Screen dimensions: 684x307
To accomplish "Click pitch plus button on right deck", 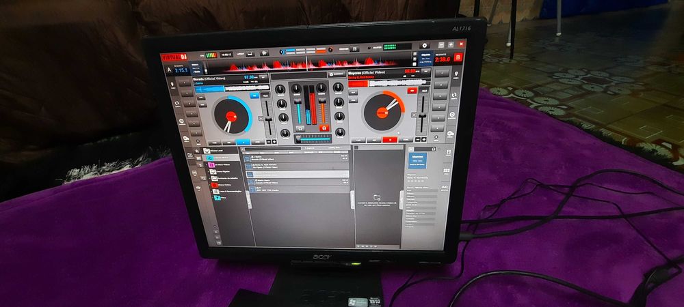I will point(423,139).
